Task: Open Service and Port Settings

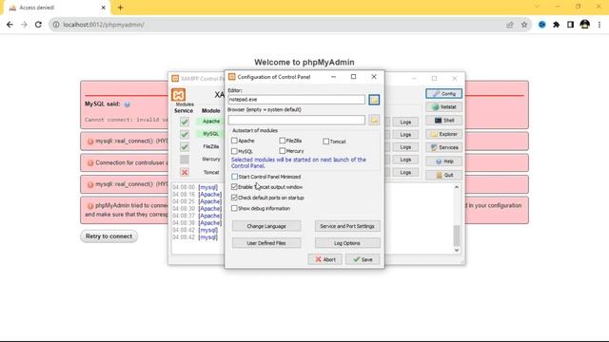Action: pyautogui.click(x=347, y=226)
